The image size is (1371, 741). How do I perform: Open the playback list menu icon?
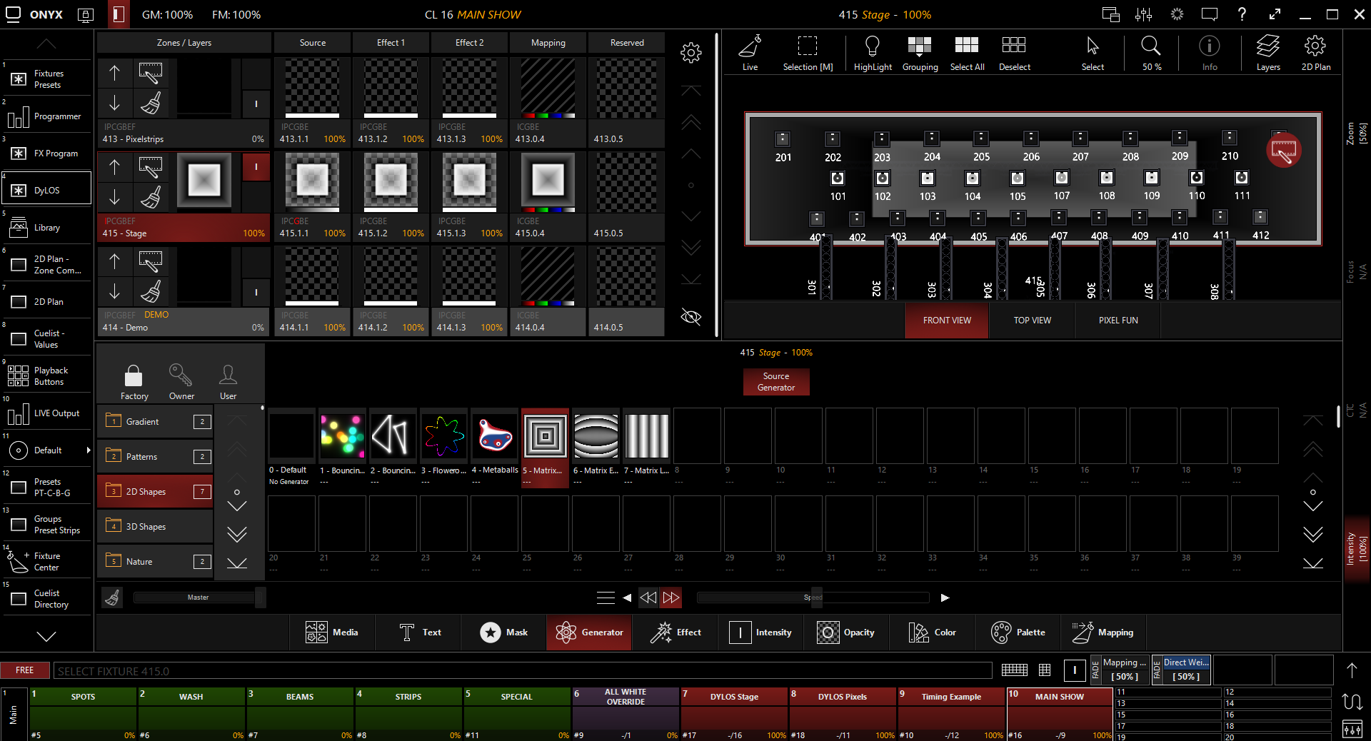click(x=606, y=598)
